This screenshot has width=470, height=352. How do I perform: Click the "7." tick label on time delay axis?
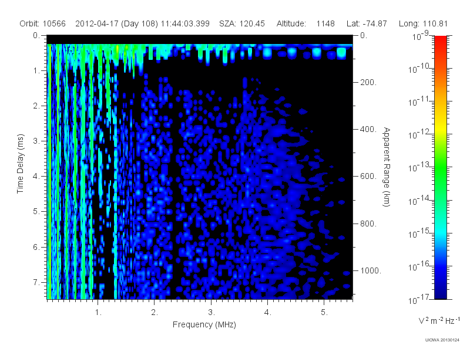[x=36, y=282]
